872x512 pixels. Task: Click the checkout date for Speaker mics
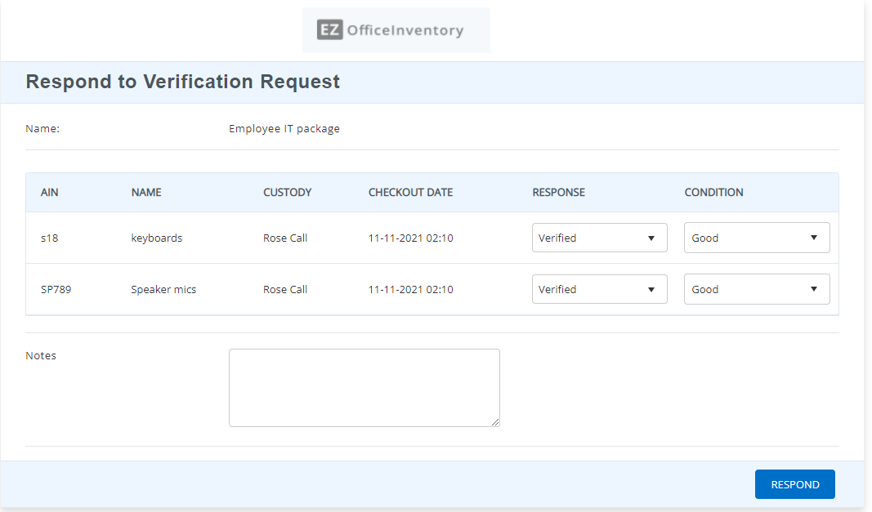coord(410,289)
